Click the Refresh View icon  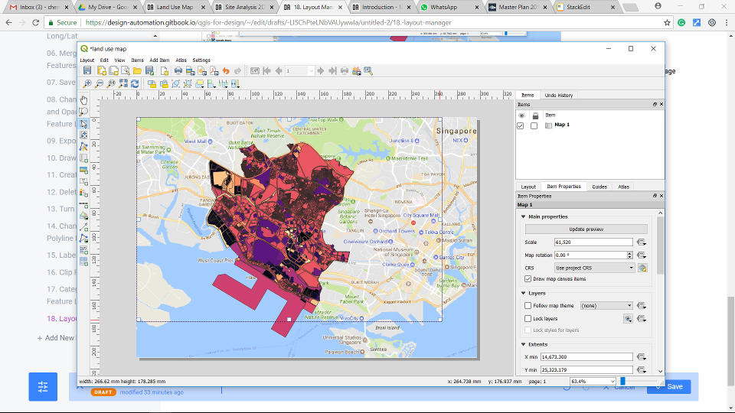[x=136, y=83]
